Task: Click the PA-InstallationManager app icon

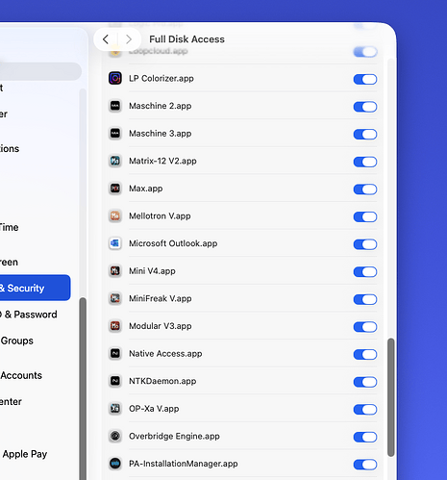Action: (115, 464)
